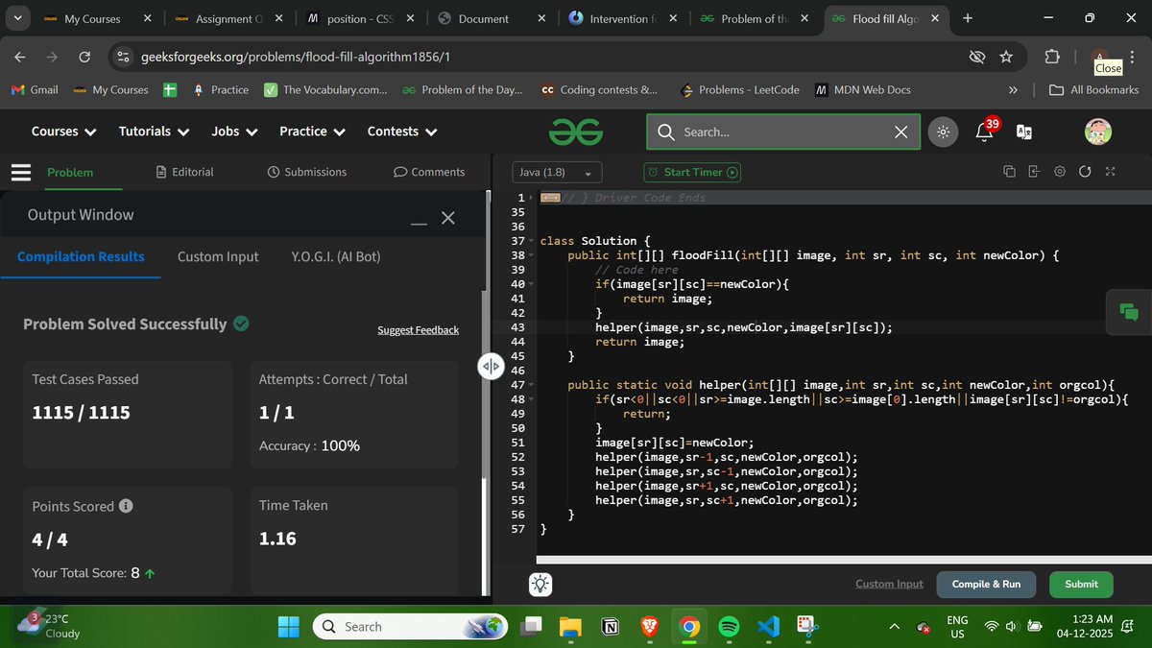Clear the site search with X icon
Image resolution: width=1152 pixels, height=648 pixels.
click(900, 132)
